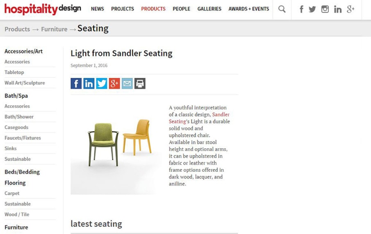Select Wall Art/Sculpture in sidebar
This screenshot has width=371, height=234.
25,83
